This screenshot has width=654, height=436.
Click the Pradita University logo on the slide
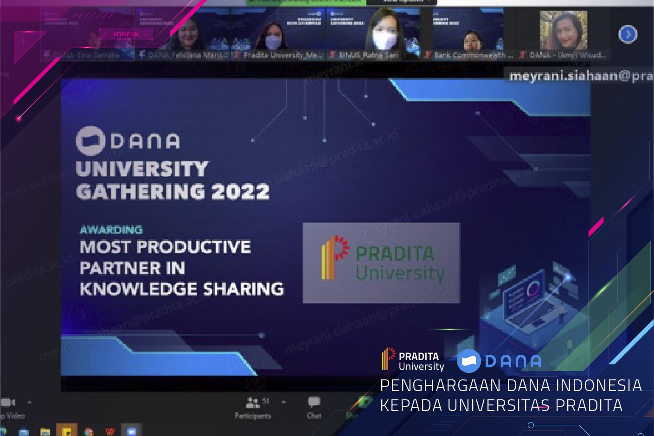pyautogui.click(x=381, y=263)
